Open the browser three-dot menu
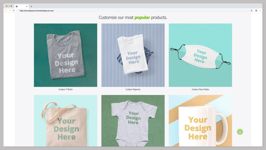266x150 pixels. tap(260, 10)
